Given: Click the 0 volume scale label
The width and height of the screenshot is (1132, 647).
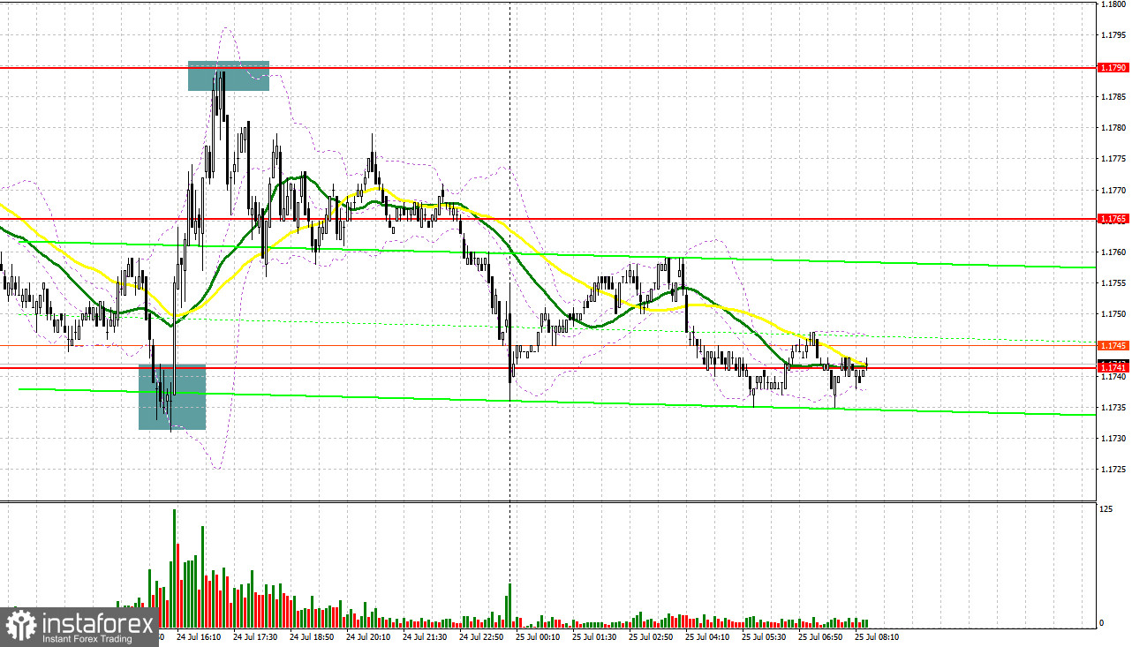Looking at the screenshot, I should click(x=1102, y=623).
